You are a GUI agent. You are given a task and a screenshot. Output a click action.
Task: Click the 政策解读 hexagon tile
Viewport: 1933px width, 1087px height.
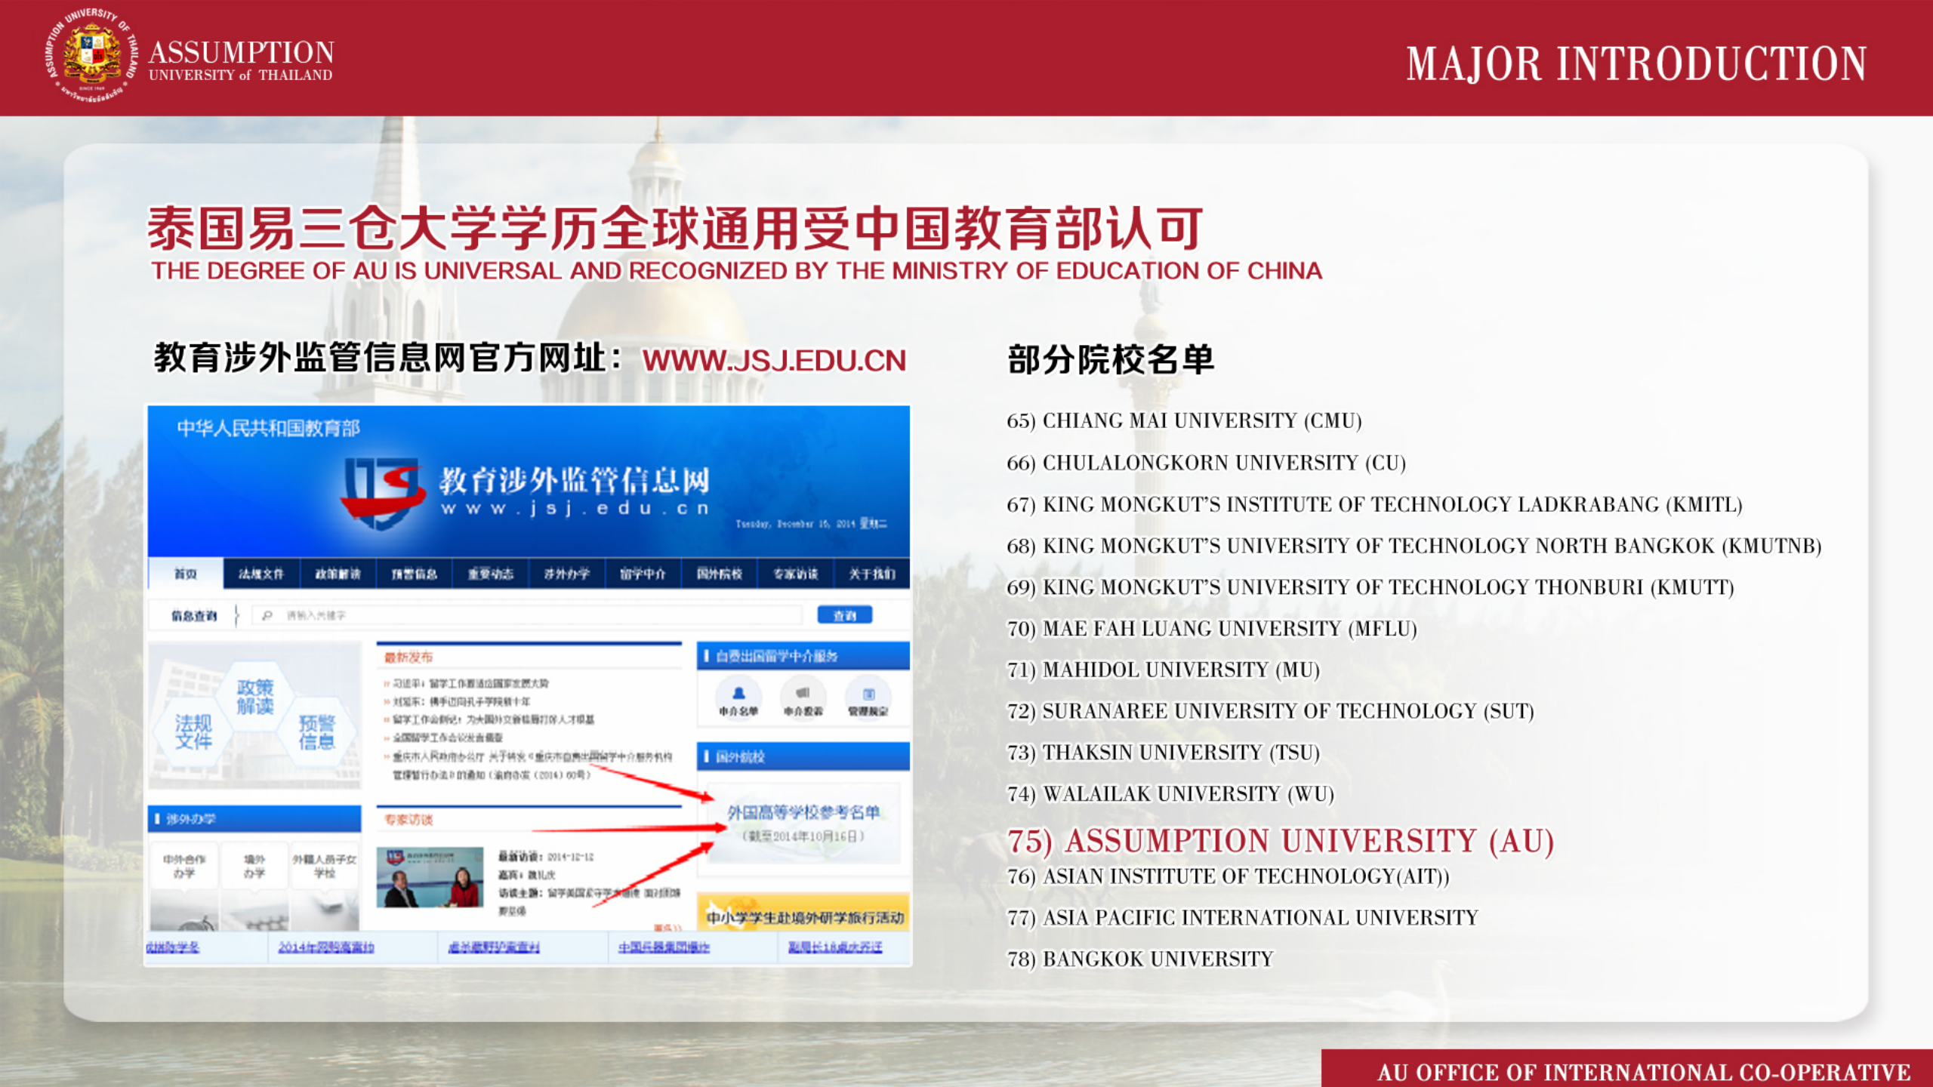pyautogui.click(x=254, y=696)
